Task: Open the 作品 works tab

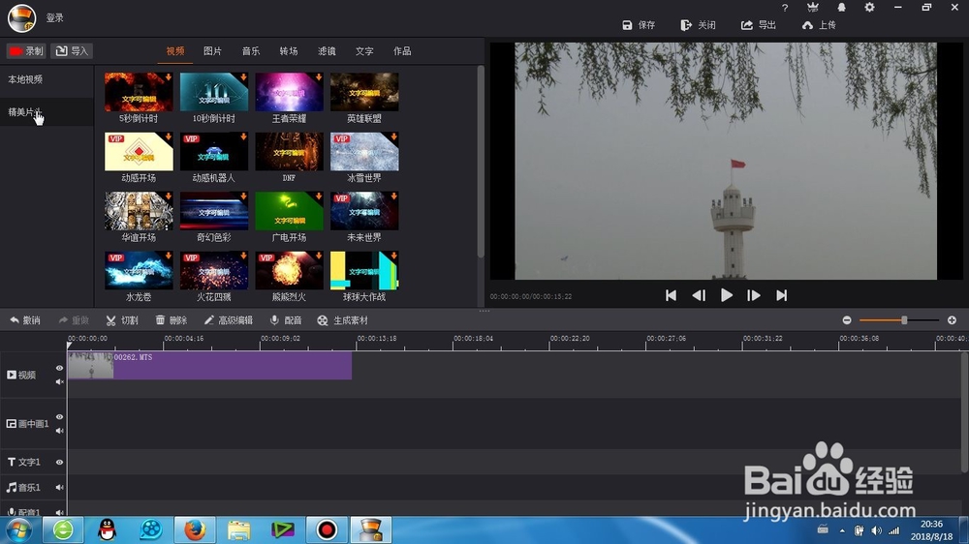Action: pyautogui.click(x=402, y=51)
